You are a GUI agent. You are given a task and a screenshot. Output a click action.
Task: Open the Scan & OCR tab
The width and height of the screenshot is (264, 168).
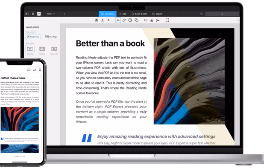pos(139,14)
